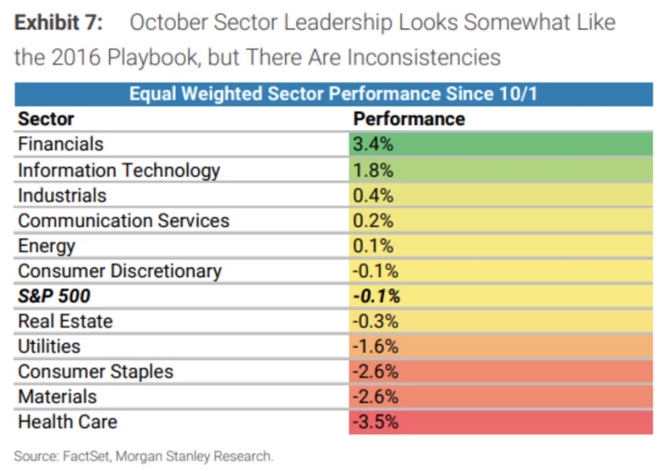Click the Financials sector row label
This screenshot has height=471, width=671.
(x=61, y=144)
